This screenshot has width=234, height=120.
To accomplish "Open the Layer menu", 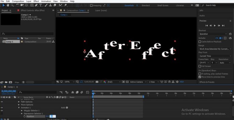I will point(29,1).
